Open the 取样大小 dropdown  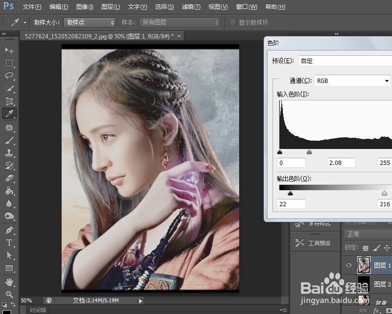pyautogui.click(x=89, y=22)
